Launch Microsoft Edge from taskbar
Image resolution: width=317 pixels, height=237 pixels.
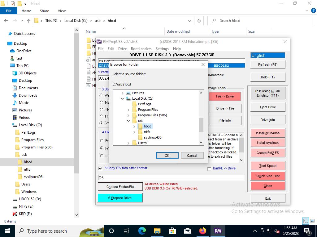pos(142,231)
